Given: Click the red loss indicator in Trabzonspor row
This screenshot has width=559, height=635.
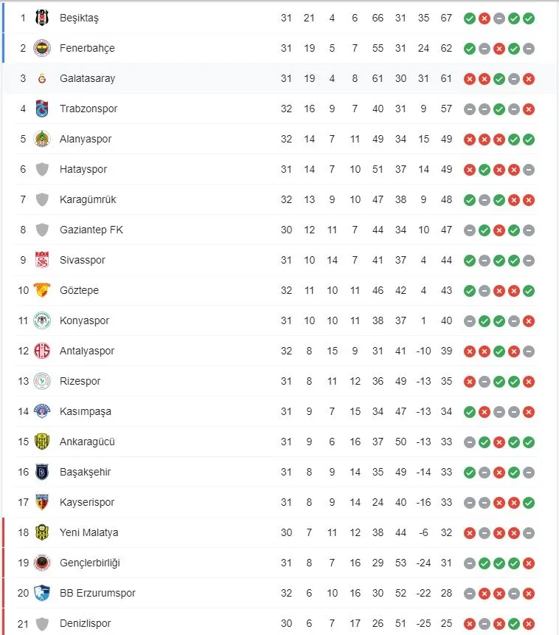Looking at the screenshot, I should click(x=529, y=109).
